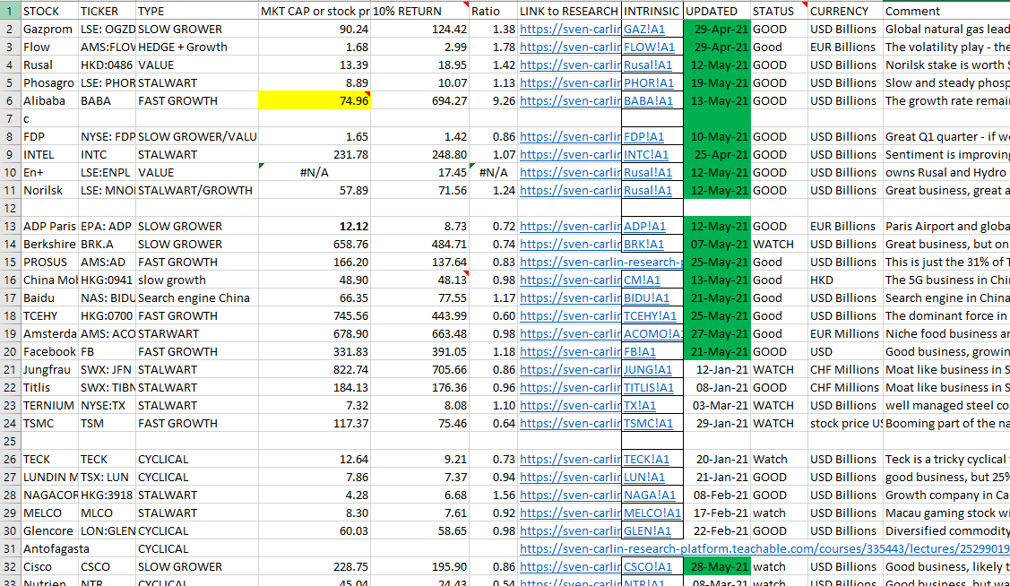Select Alibaba ratio value 9.26
The image size is (1010, 586).
click(494, 101)
